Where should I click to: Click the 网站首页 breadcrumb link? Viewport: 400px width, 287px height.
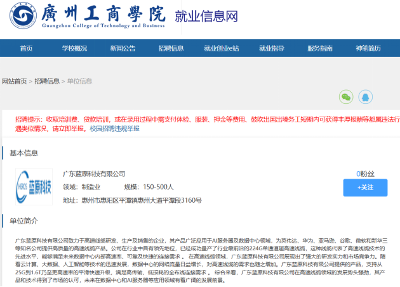15,81
